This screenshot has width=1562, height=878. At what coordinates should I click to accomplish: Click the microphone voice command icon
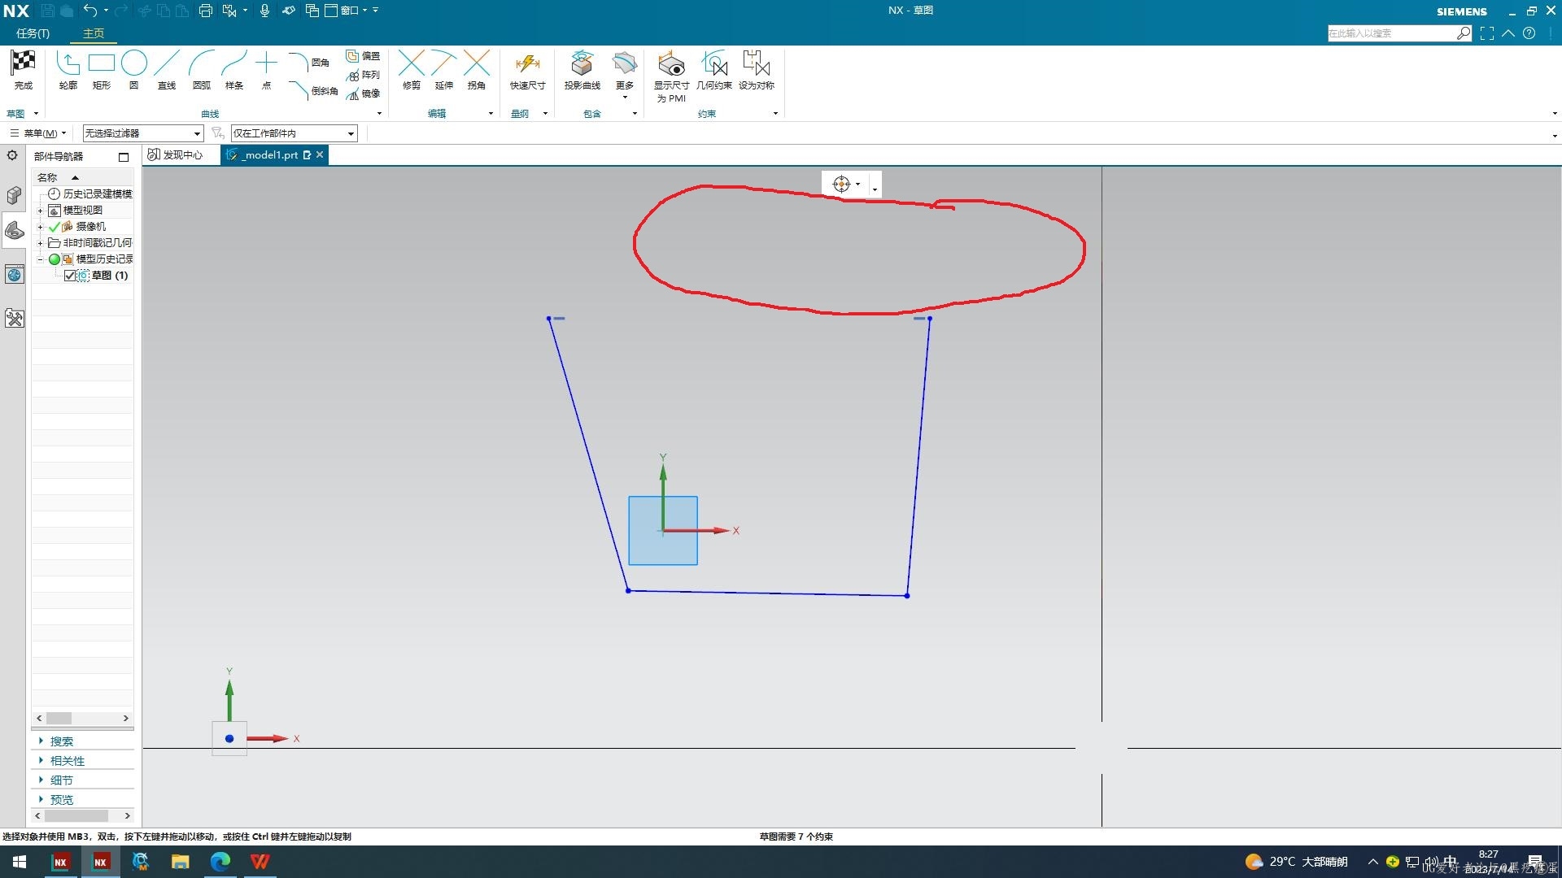264,11
